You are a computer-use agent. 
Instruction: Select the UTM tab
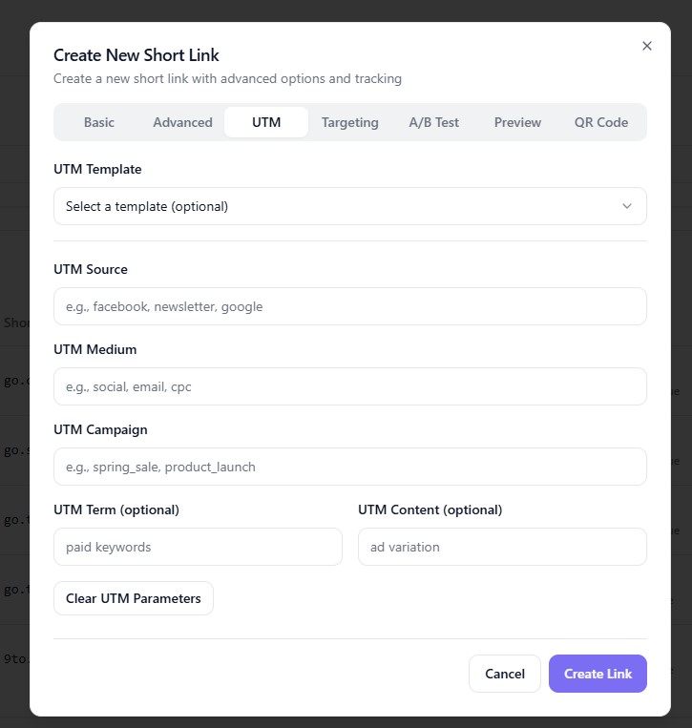click(x=266, y=122)
